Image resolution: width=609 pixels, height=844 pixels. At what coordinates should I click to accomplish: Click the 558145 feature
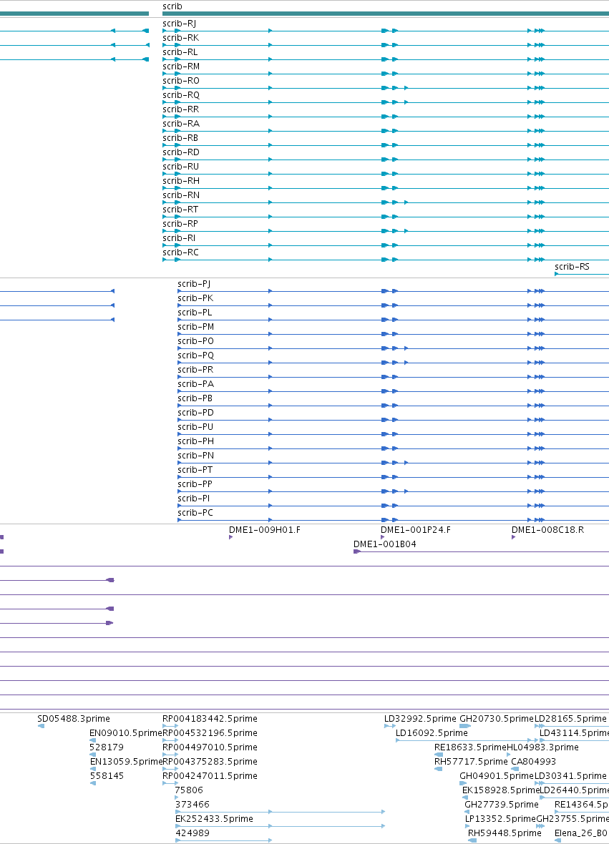[107, 776]
